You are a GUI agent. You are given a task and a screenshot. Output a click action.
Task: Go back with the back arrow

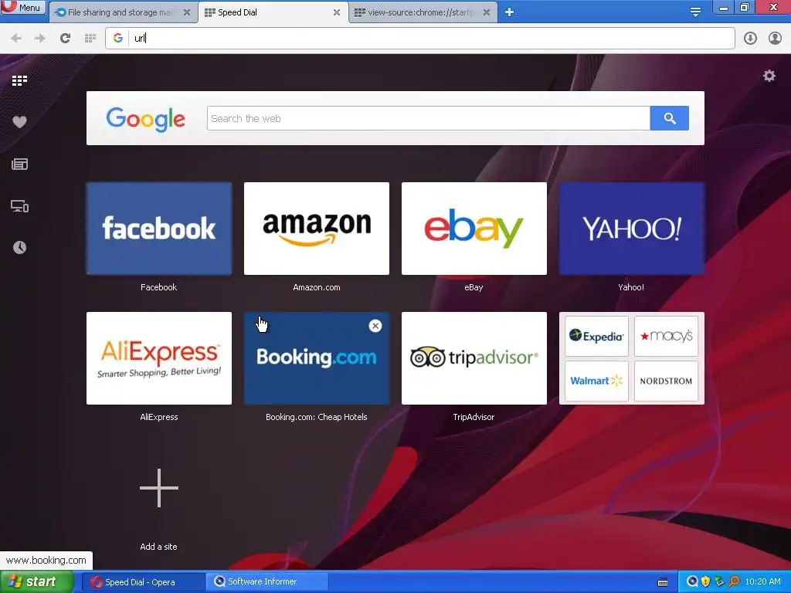[x=16, y=39]
